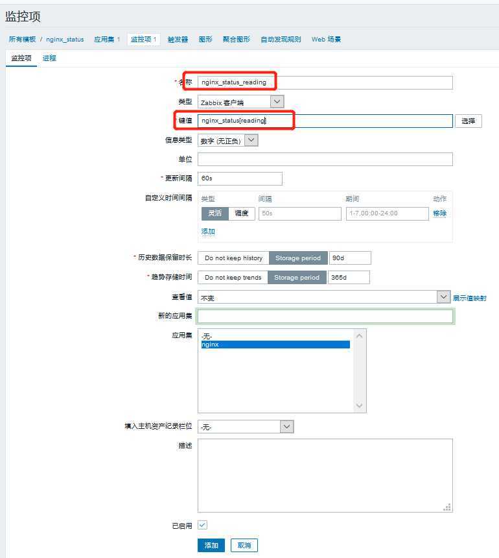The height and width of the screenshot is (558, 499).
Task: Click the 选择 key button
Action: (x=469, y=121)
